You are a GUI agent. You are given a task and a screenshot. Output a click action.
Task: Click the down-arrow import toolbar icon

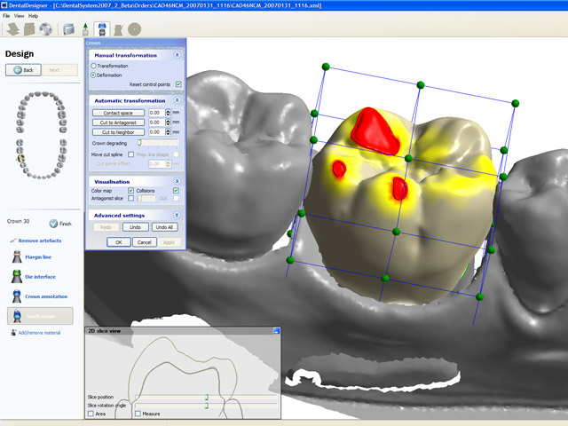(13, 29)
